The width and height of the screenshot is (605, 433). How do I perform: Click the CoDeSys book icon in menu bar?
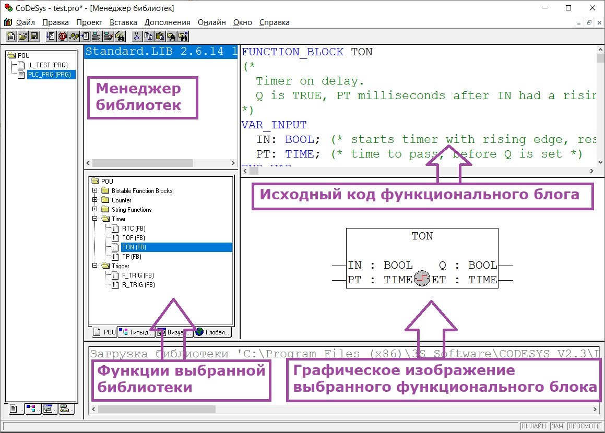point(8,22)
